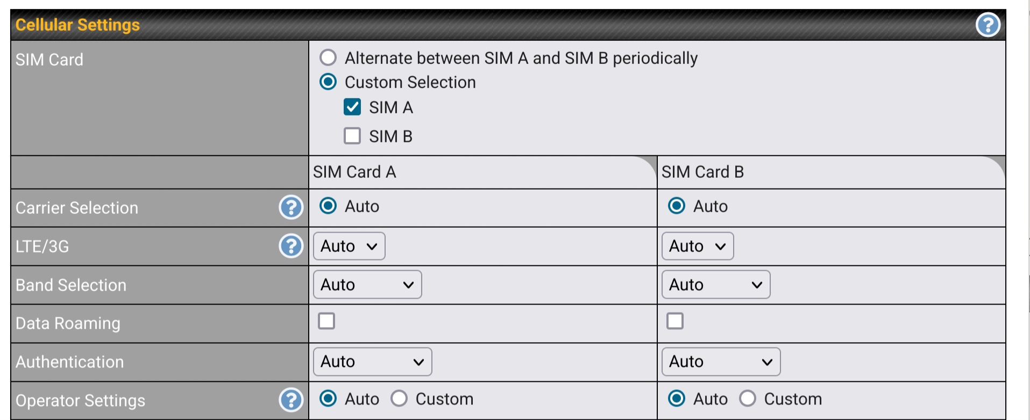Image resolution: width=1030 pixels, height=420 pixels.
Task: Expand Band Selection dropdown for SIM Card A
Action: (x=367, y=285)
